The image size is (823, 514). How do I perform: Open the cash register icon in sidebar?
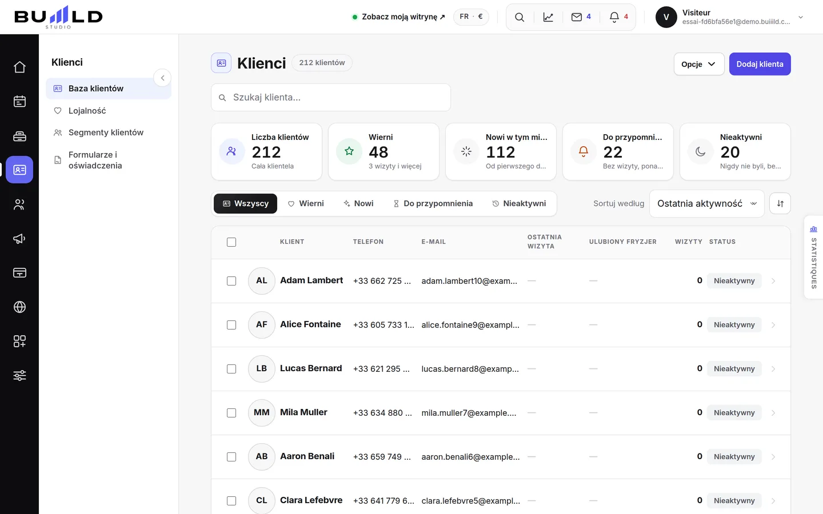tap(19, 135)
